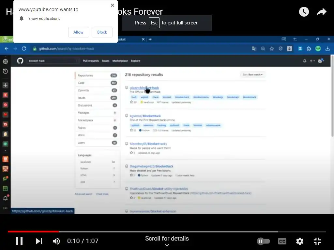Select the Packages filter
334x250 pixels.
pos(97,113)
